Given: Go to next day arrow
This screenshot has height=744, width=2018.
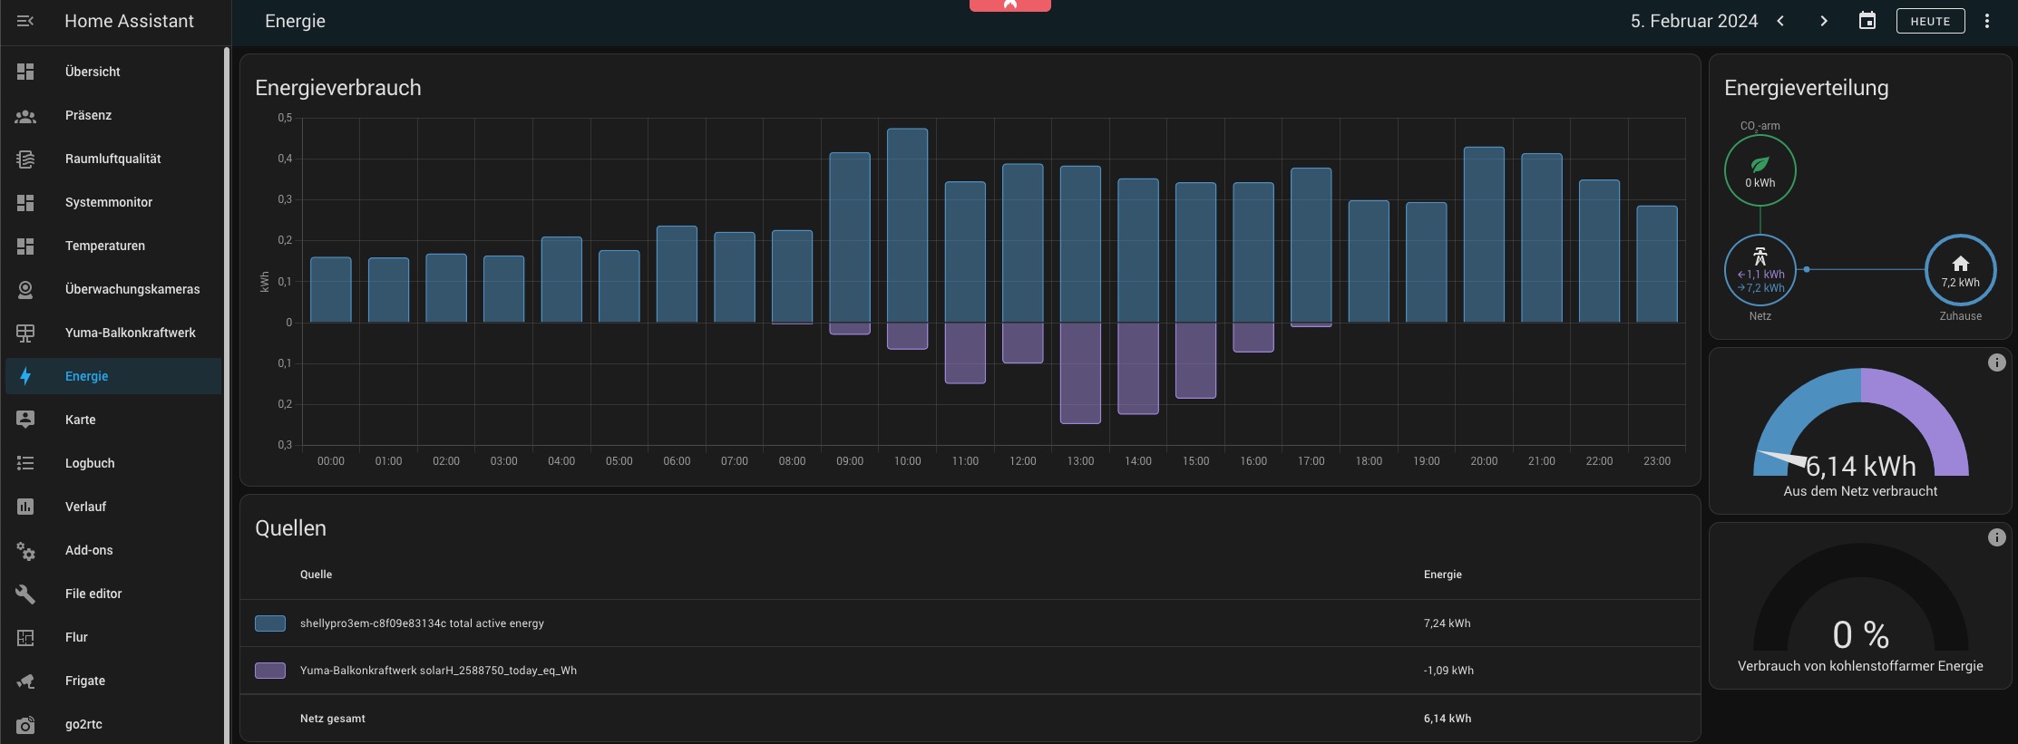Looking at the screenshot, I should click(x=1824, y=21).
